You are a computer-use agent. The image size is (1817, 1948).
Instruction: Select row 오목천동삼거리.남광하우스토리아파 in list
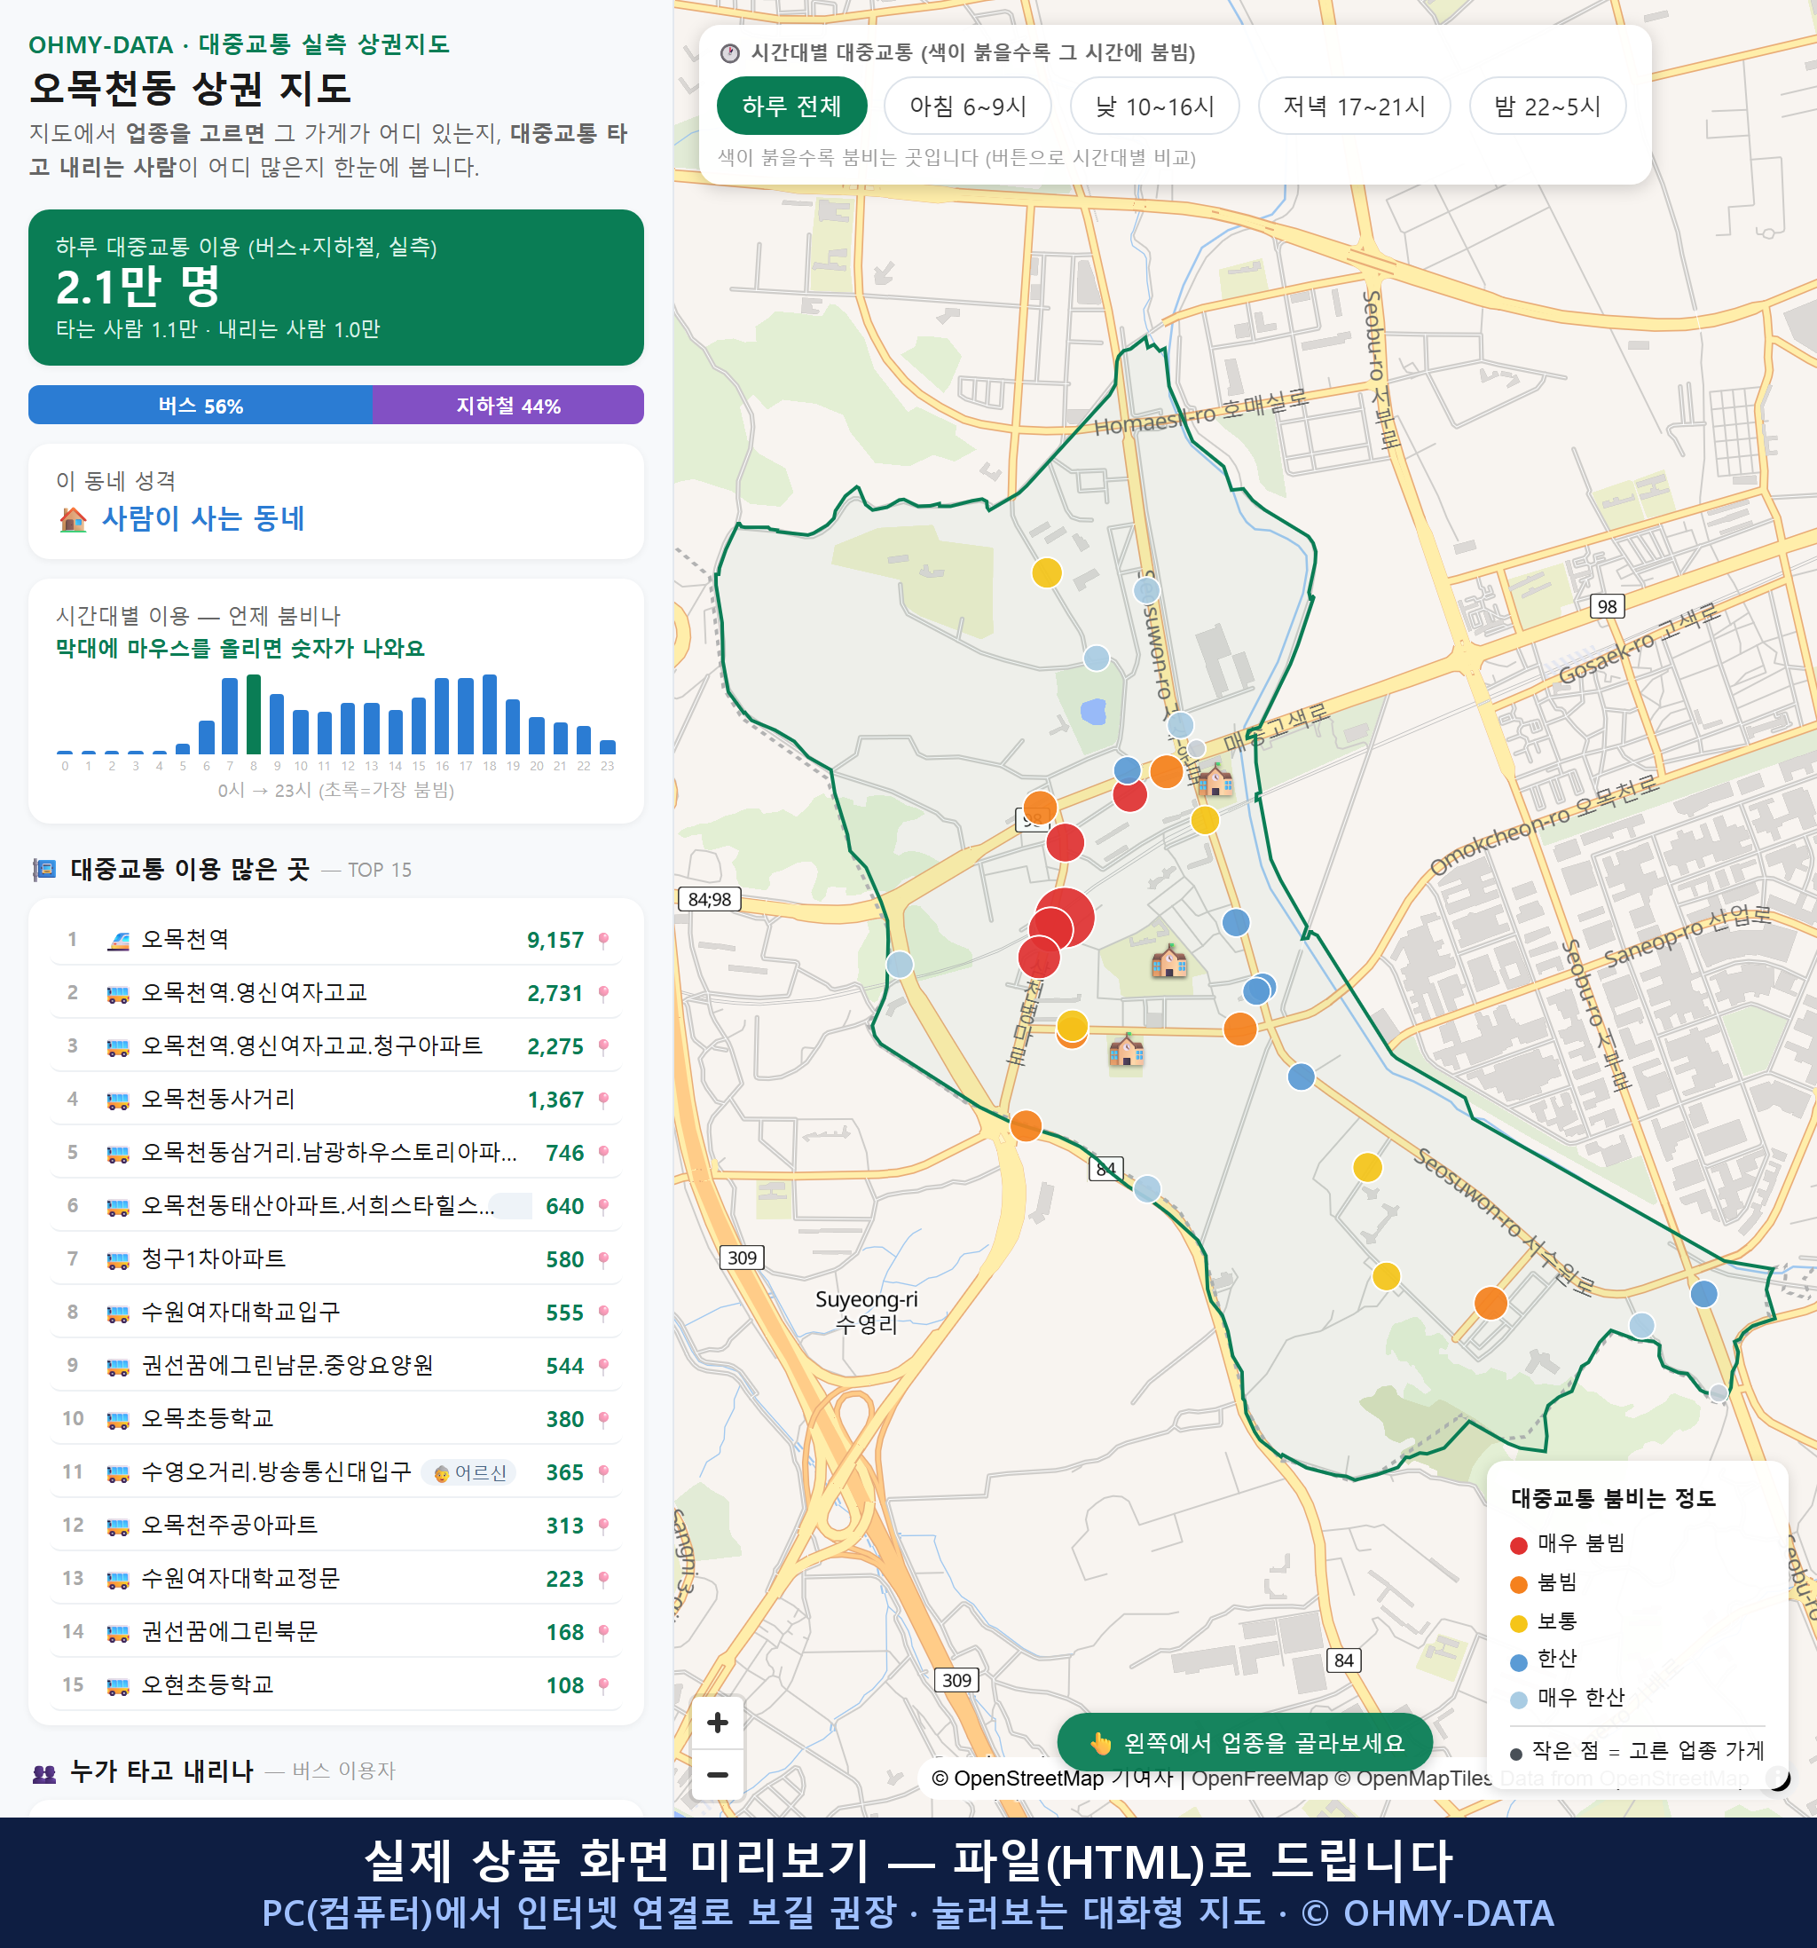tap(336, 1152)
